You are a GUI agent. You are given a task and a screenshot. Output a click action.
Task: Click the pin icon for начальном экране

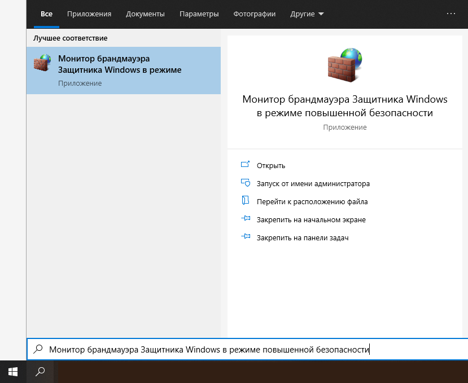pyautogui.click(x=246, y=218)
